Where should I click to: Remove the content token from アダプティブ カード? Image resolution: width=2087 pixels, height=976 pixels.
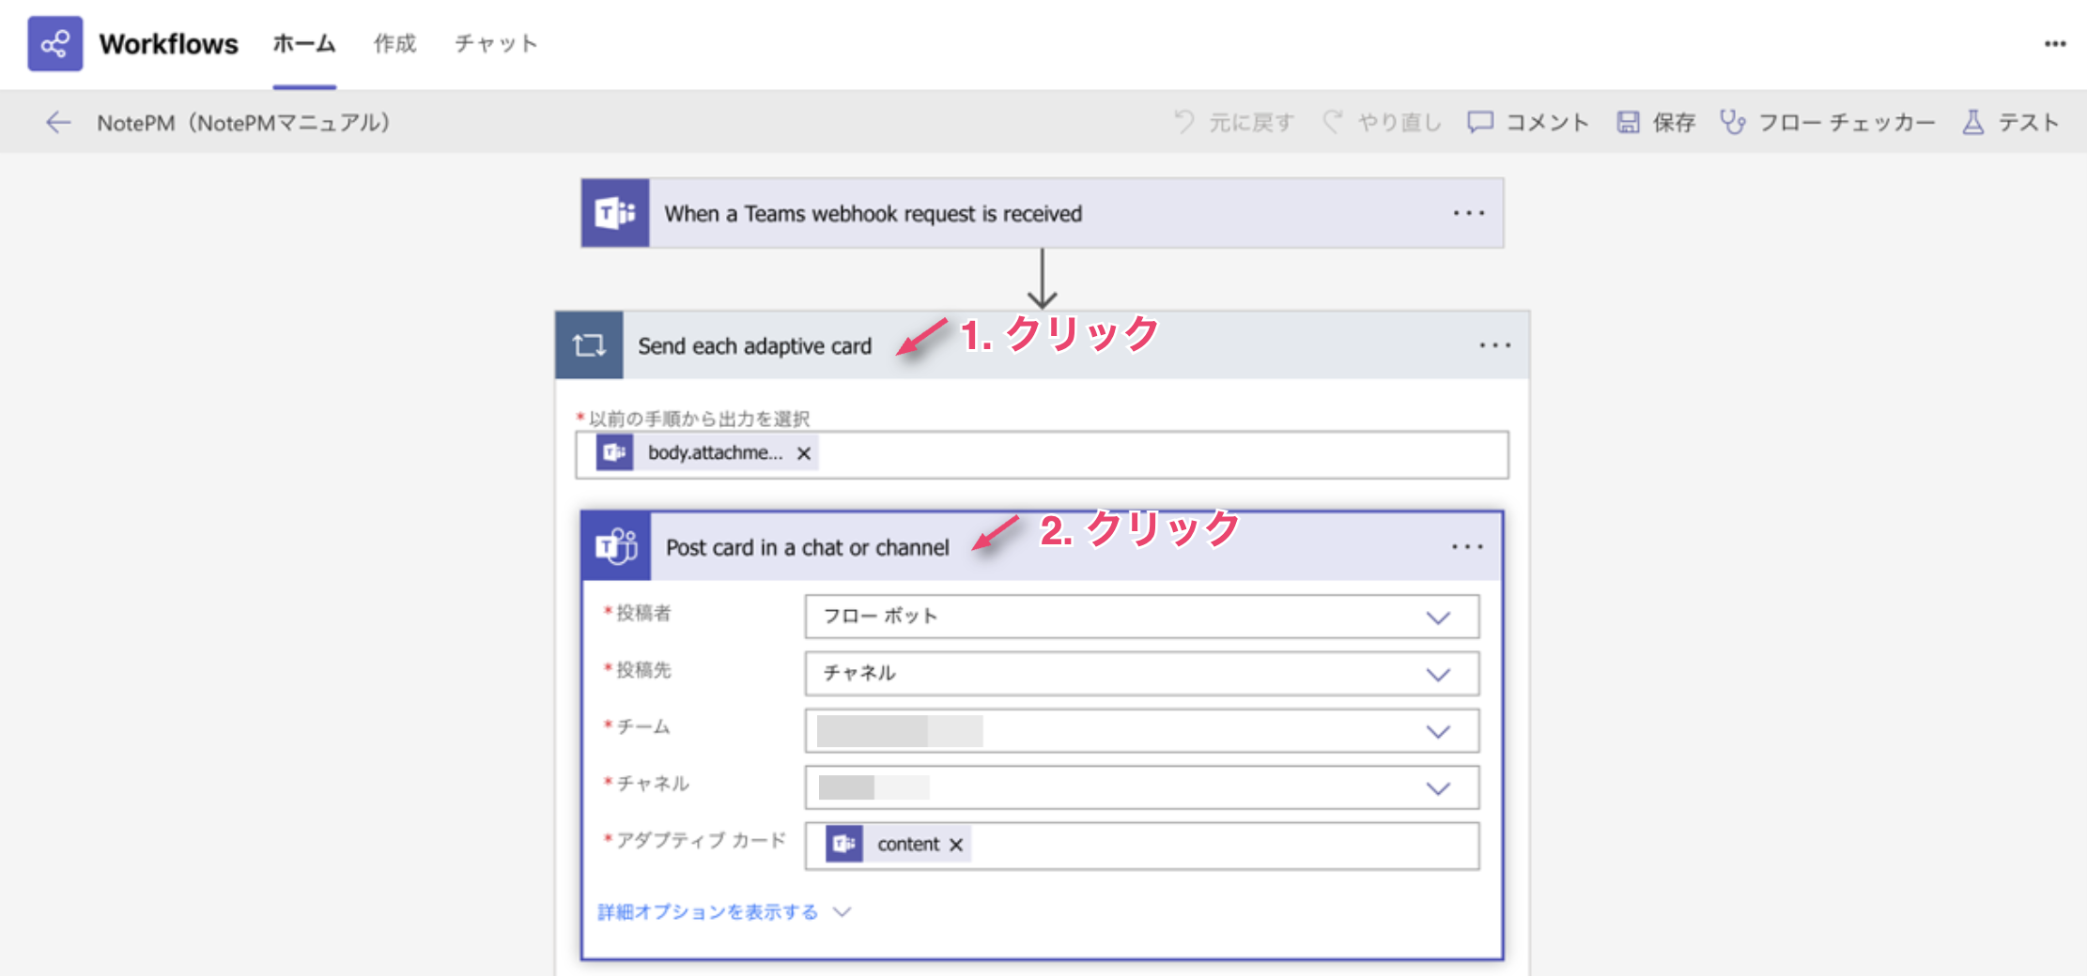[955, 844]
